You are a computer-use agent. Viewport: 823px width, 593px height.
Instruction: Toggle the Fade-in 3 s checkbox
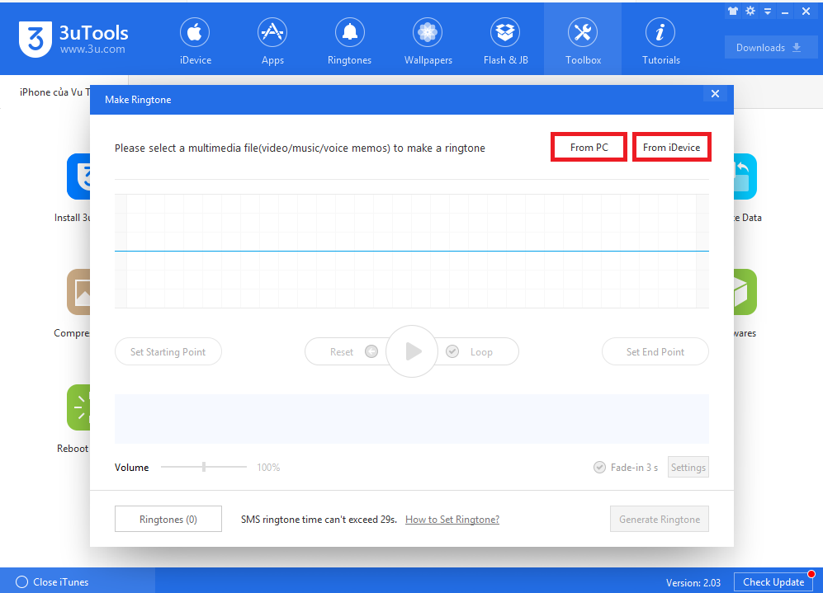click(x=600, y=468)
